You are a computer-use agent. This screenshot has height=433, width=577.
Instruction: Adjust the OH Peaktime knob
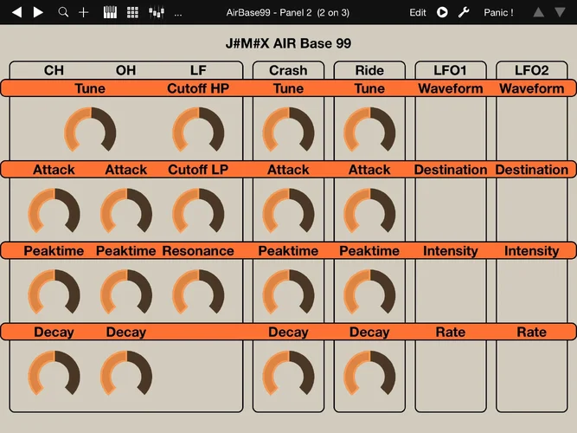(x=126, y=292)
